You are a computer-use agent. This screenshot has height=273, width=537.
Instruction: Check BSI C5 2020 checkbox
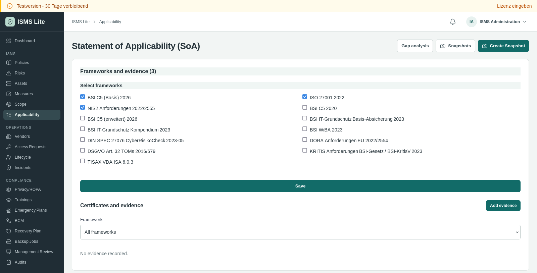[305, 107]
